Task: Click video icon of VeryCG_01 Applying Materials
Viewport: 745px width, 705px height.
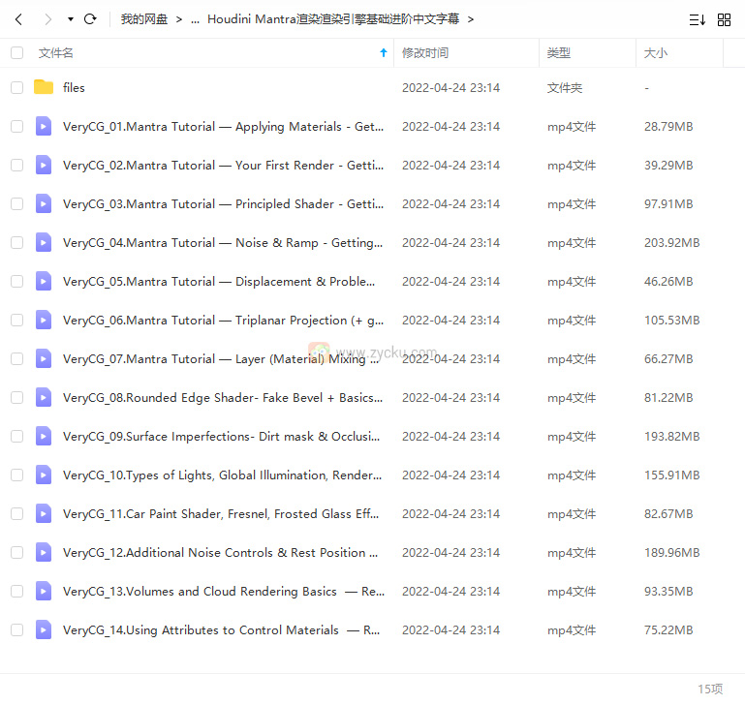Action: coord(44,126)
